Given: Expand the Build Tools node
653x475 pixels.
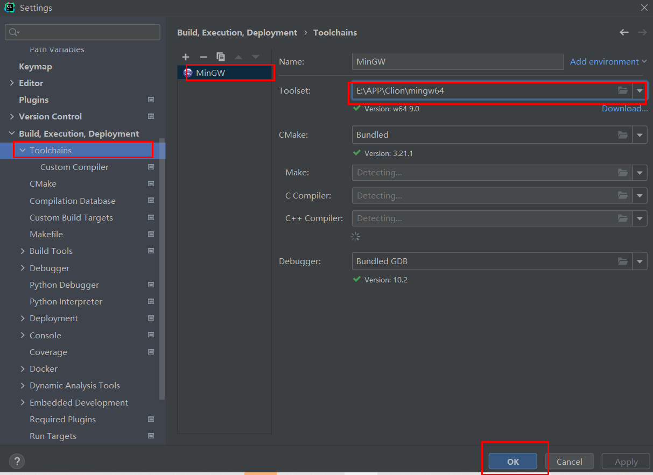Looking at the screenshot, I should pos(23,251).
